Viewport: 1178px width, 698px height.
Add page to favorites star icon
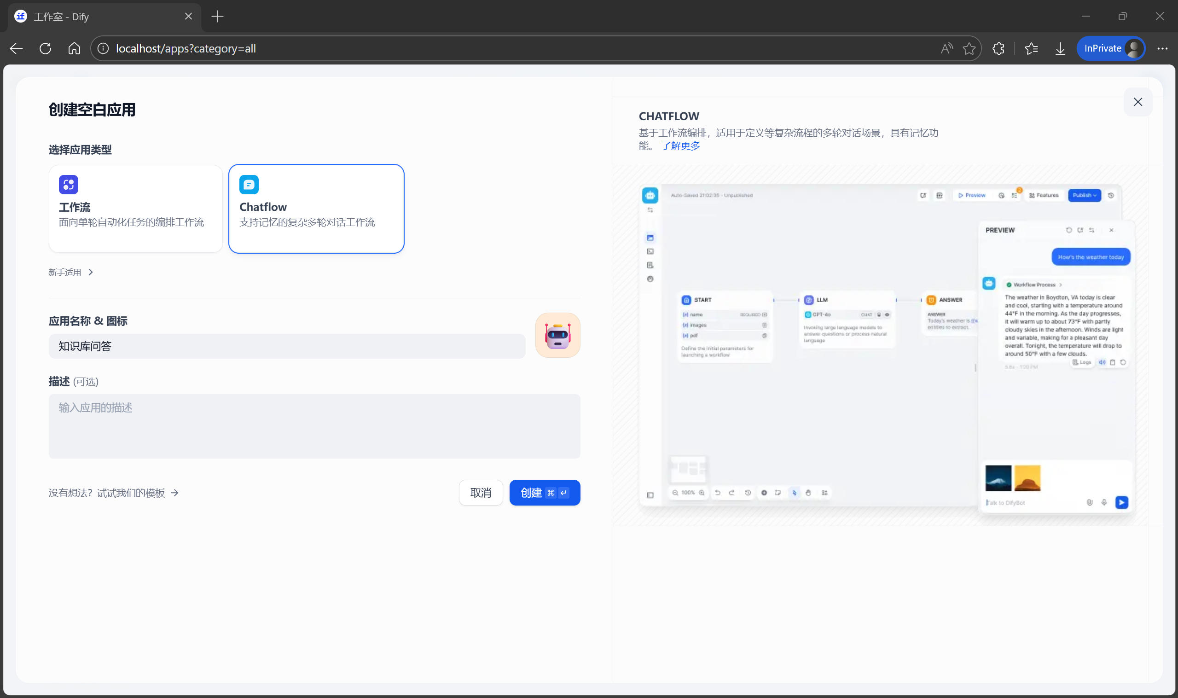tap(969, 48)
